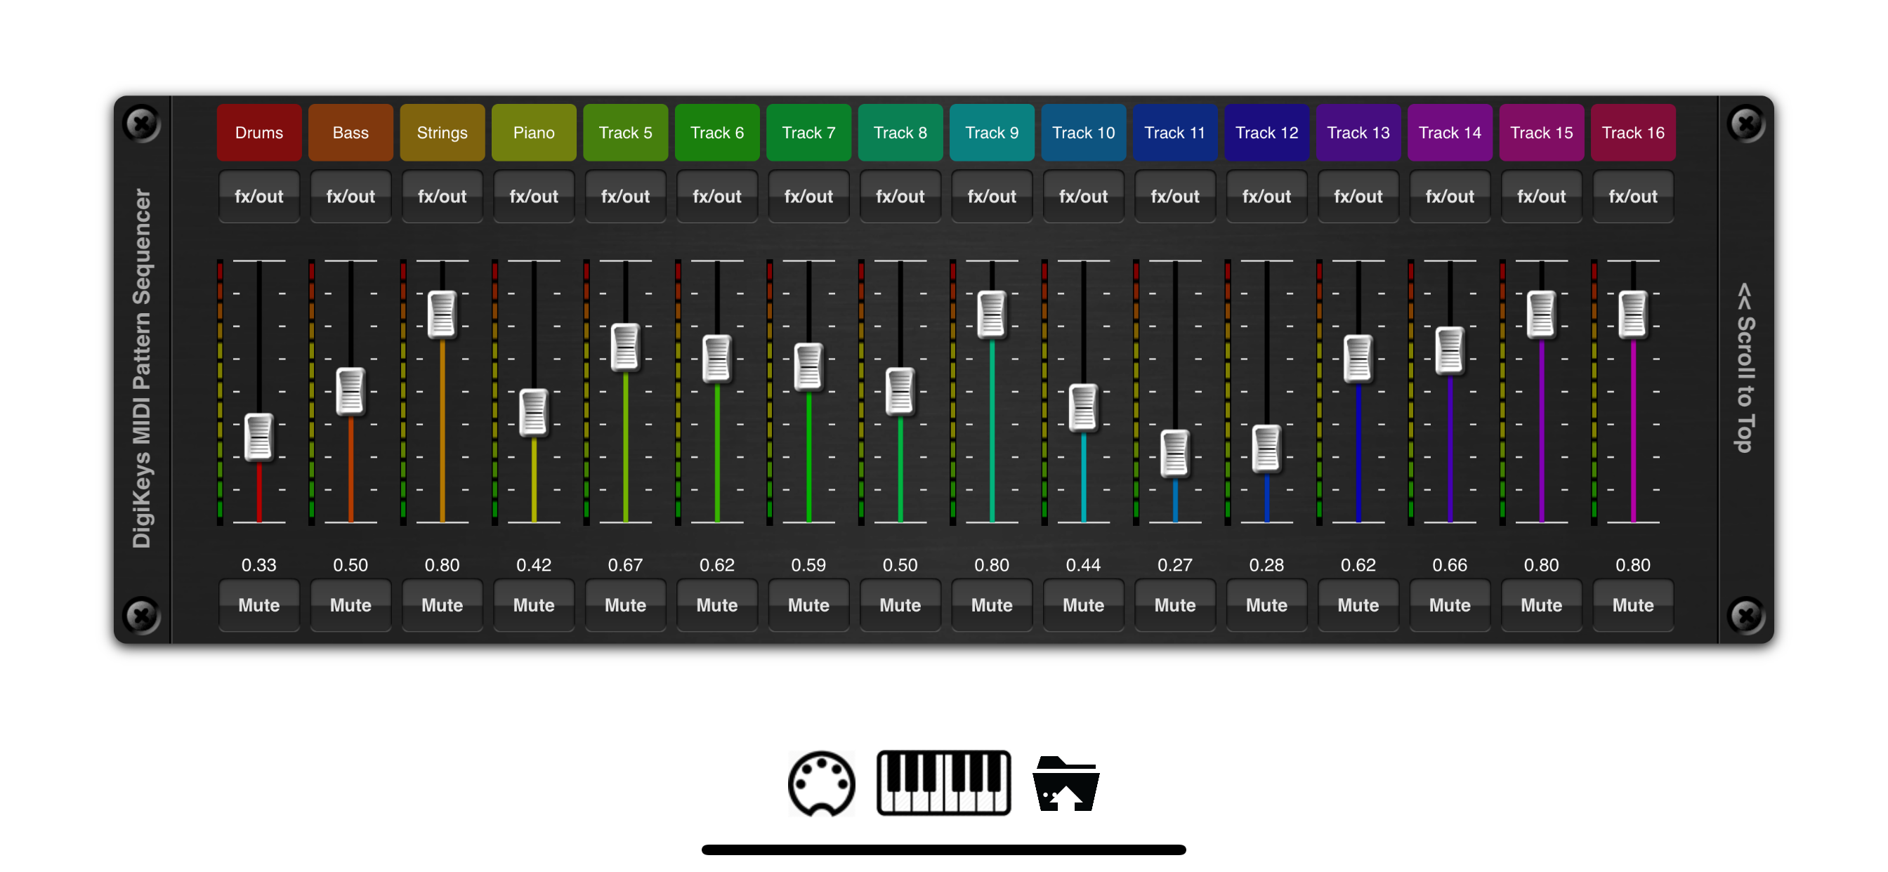Open fx/out for the Drums channel
The width and height of the screenshot is (1888, 872).
[258, 197]
